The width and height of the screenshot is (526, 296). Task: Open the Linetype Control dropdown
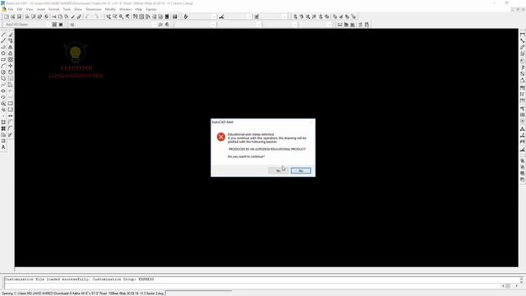click(x=259, y=25)
